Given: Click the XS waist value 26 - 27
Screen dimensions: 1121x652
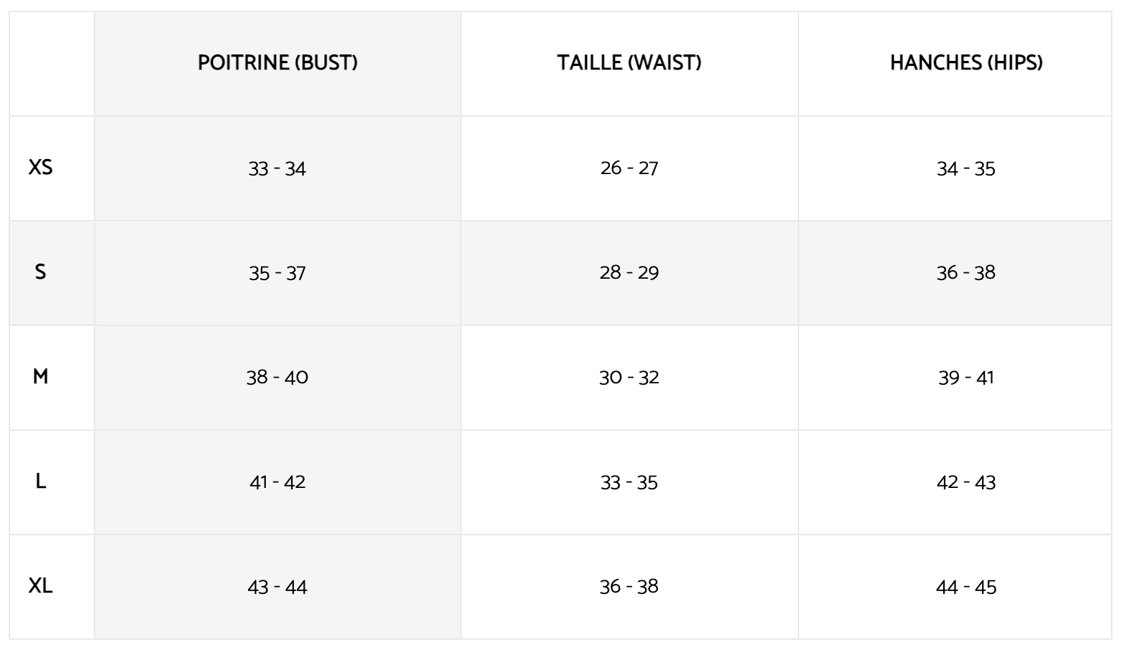Looking at the screenshot, I should 629,168.
